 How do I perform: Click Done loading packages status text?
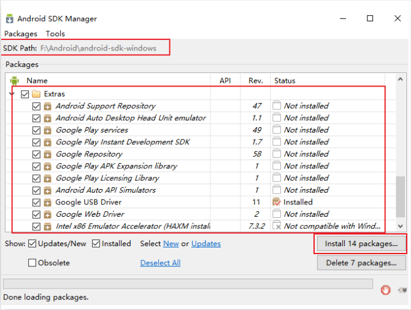[46, 297]
